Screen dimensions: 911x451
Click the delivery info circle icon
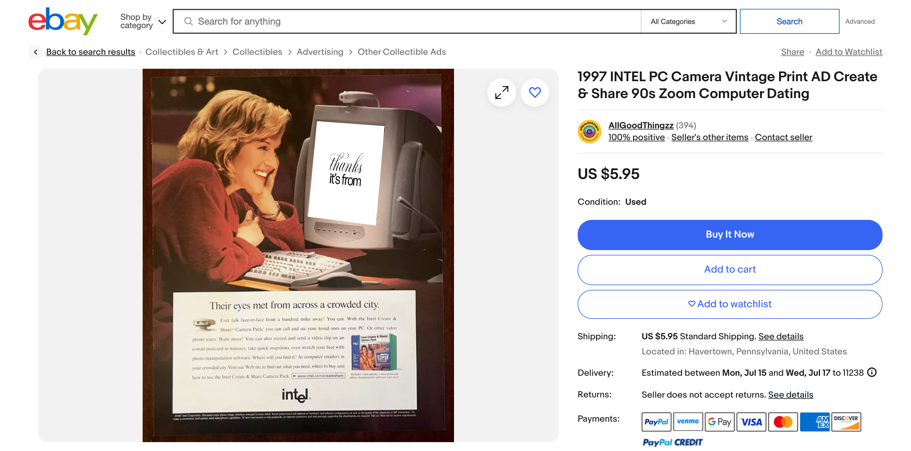(872, 372)
